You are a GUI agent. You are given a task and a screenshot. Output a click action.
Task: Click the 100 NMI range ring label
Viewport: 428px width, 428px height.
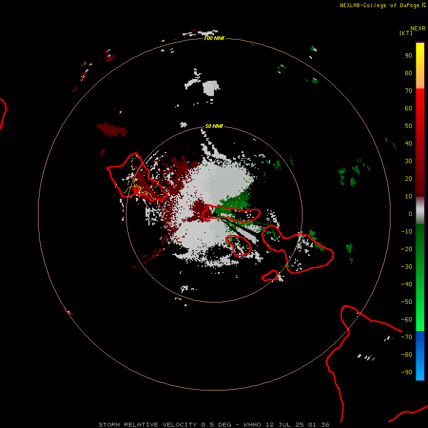pyautogui.click(x=214, y=38)
